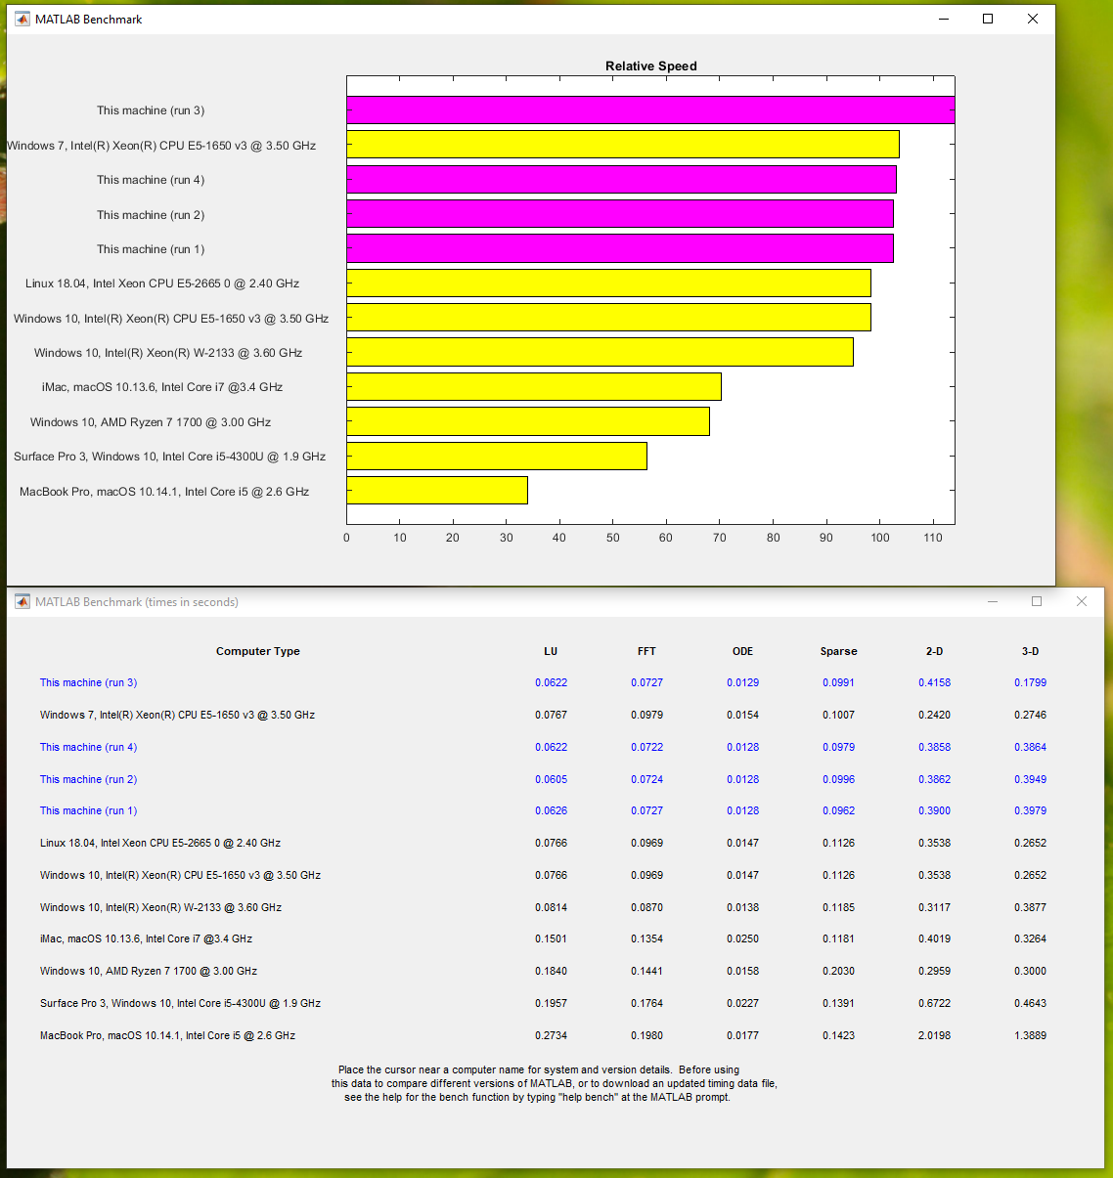Click the MATLAB icon in the Benchmark chart title bar
1113x1178 pixels.
click(x=22, y=19)
